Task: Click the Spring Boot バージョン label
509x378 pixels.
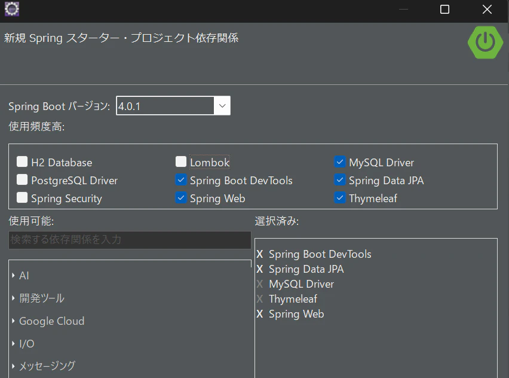Action: click(59, 106)
